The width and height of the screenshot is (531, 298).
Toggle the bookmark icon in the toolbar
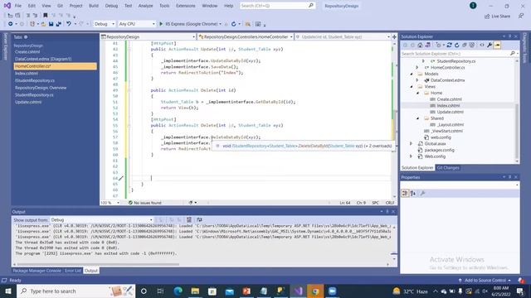(x=45, y=15)
